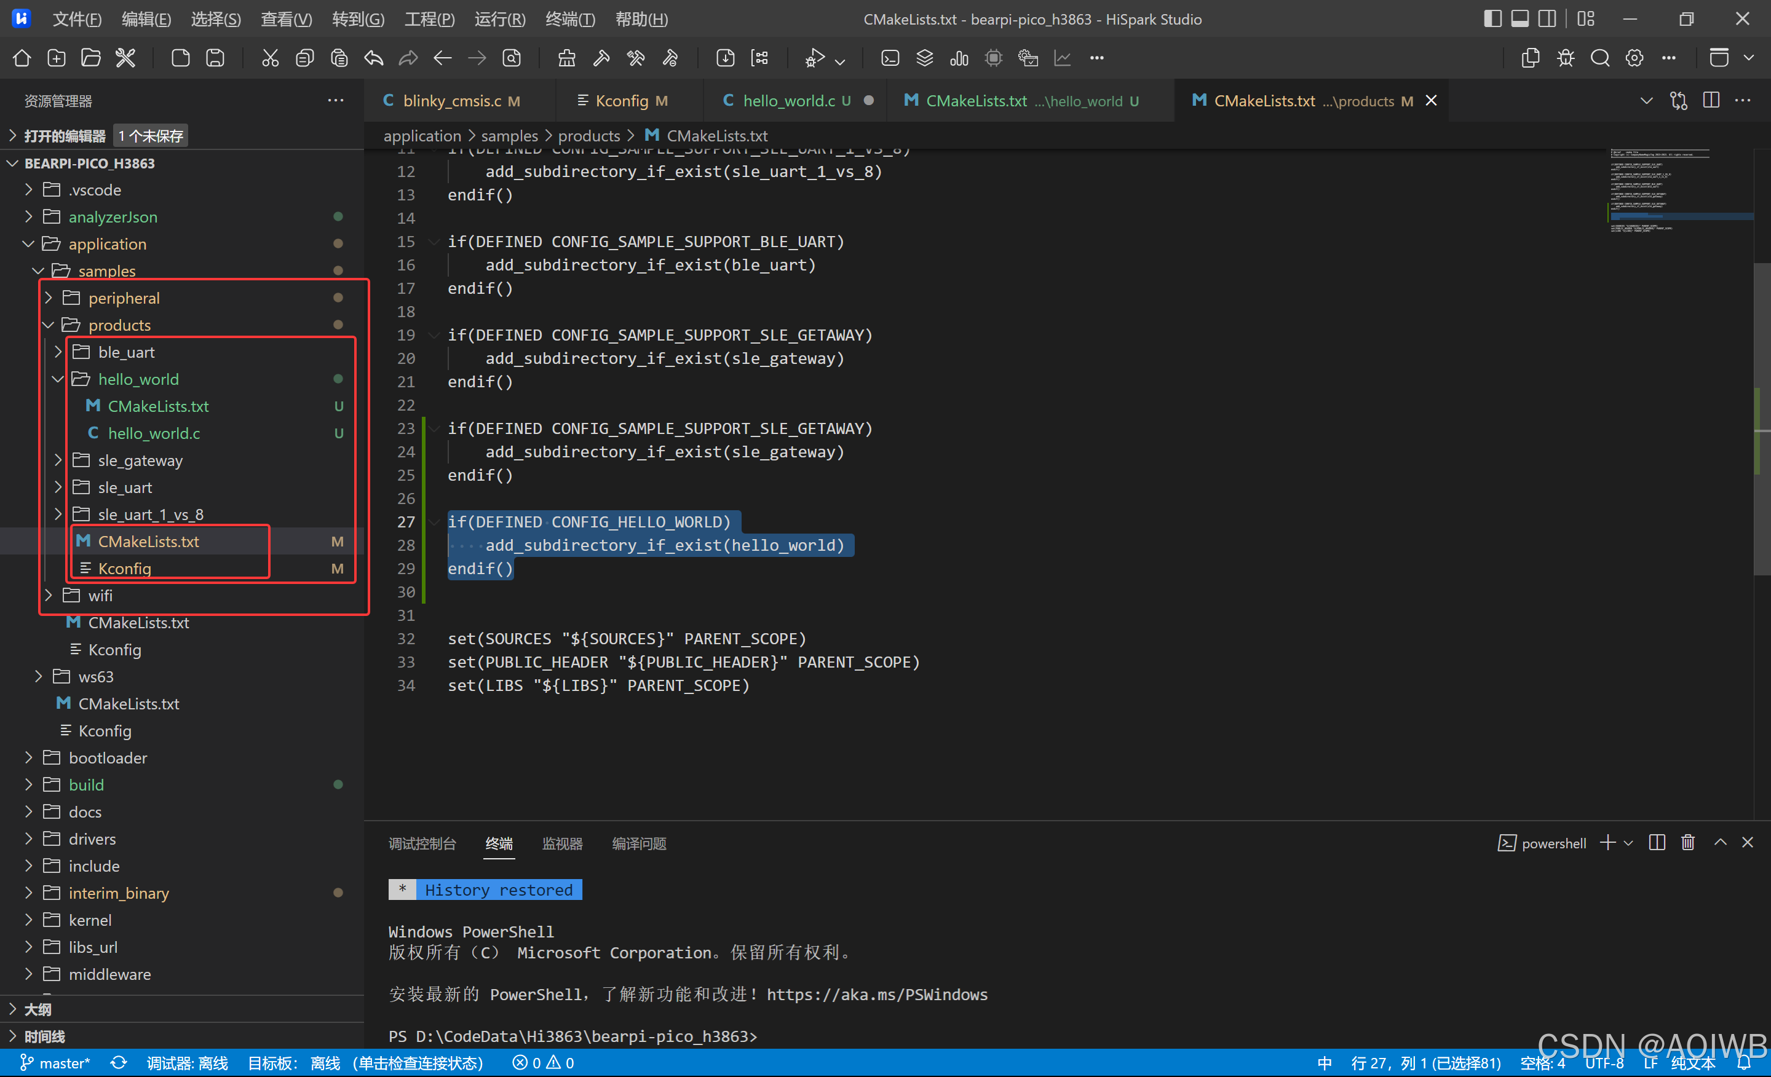
Task: Click the Cut scissors toolbar icon
Action: 269,58
